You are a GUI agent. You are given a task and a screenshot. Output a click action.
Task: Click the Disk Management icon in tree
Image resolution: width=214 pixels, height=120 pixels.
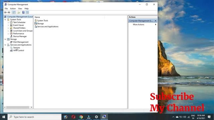coord(11,42)
